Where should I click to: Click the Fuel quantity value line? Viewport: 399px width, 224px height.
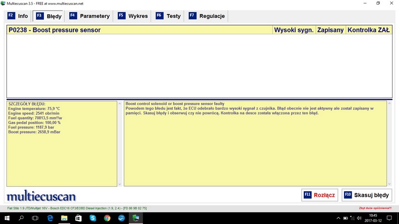[35, 118]
